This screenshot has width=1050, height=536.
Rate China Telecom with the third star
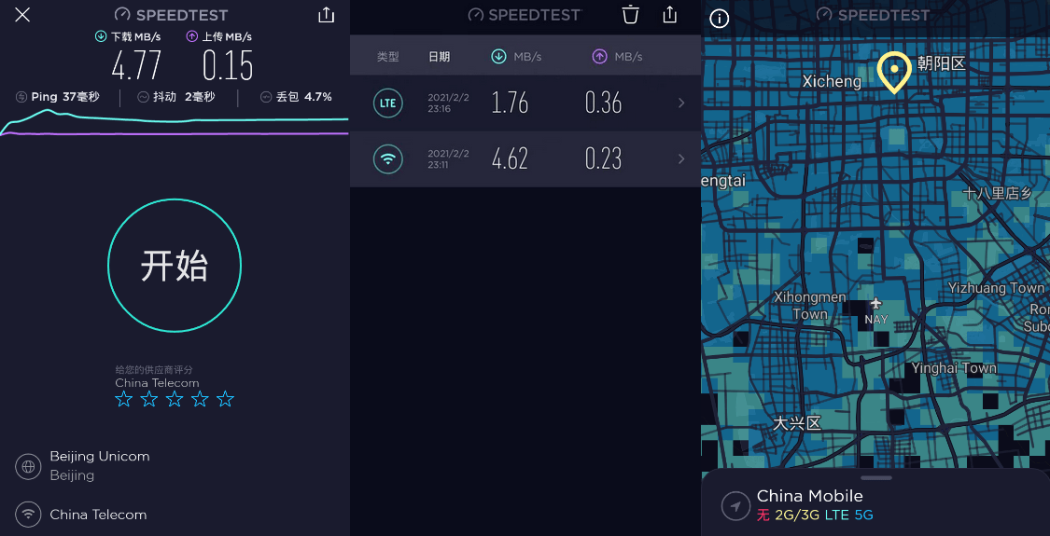coord(175,400)
